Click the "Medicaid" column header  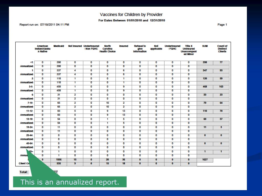59,46
